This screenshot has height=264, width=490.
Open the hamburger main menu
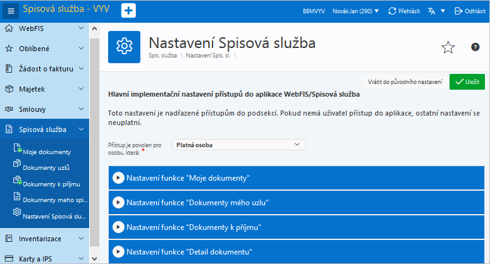11,11
